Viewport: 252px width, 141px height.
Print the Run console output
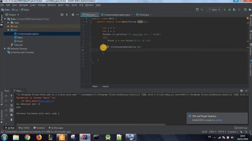(x=11, y=115)
